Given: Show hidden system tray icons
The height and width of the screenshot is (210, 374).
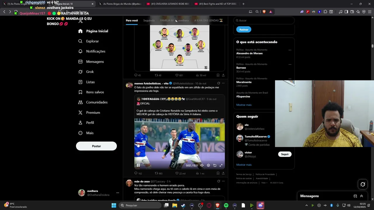Looking at the screenshot, I should tap(307, 205).
